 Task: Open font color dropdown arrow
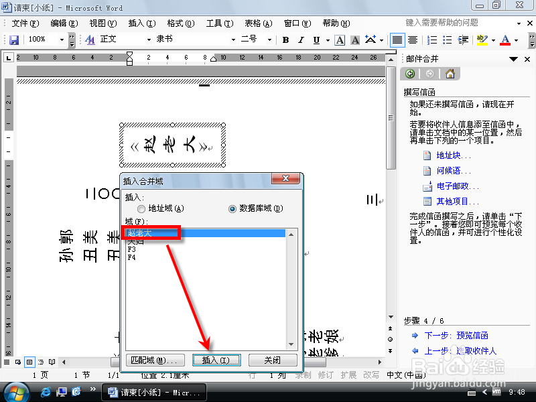pos(516,40)
